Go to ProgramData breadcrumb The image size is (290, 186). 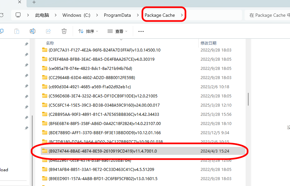point(117,15)
